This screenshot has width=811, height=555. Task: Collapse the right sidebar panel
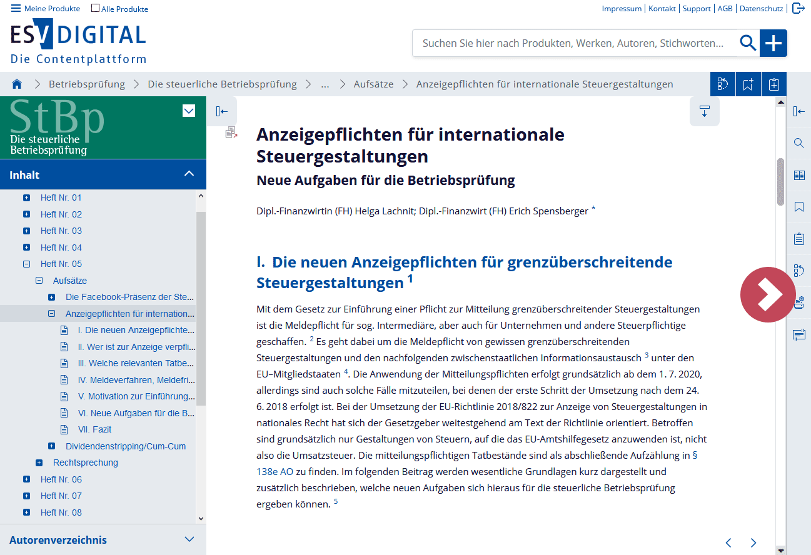pyautogui.click(x=798, y=111)
